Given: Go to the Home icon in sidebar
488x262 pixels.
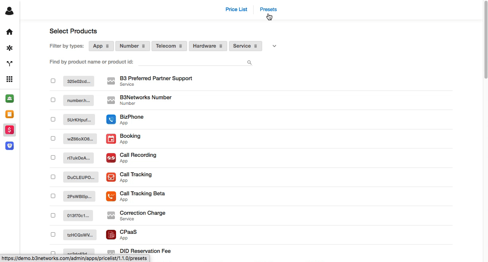Looking at the screenshot, I should click(10, 32).
